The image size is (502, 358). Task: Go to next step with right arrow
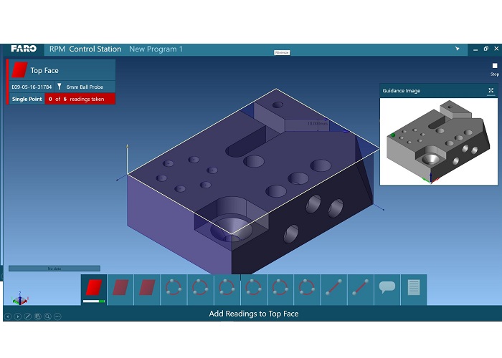point(18,316)
